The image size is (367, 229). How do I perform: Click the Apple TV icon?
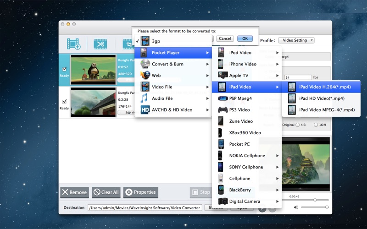coord(223,75)
